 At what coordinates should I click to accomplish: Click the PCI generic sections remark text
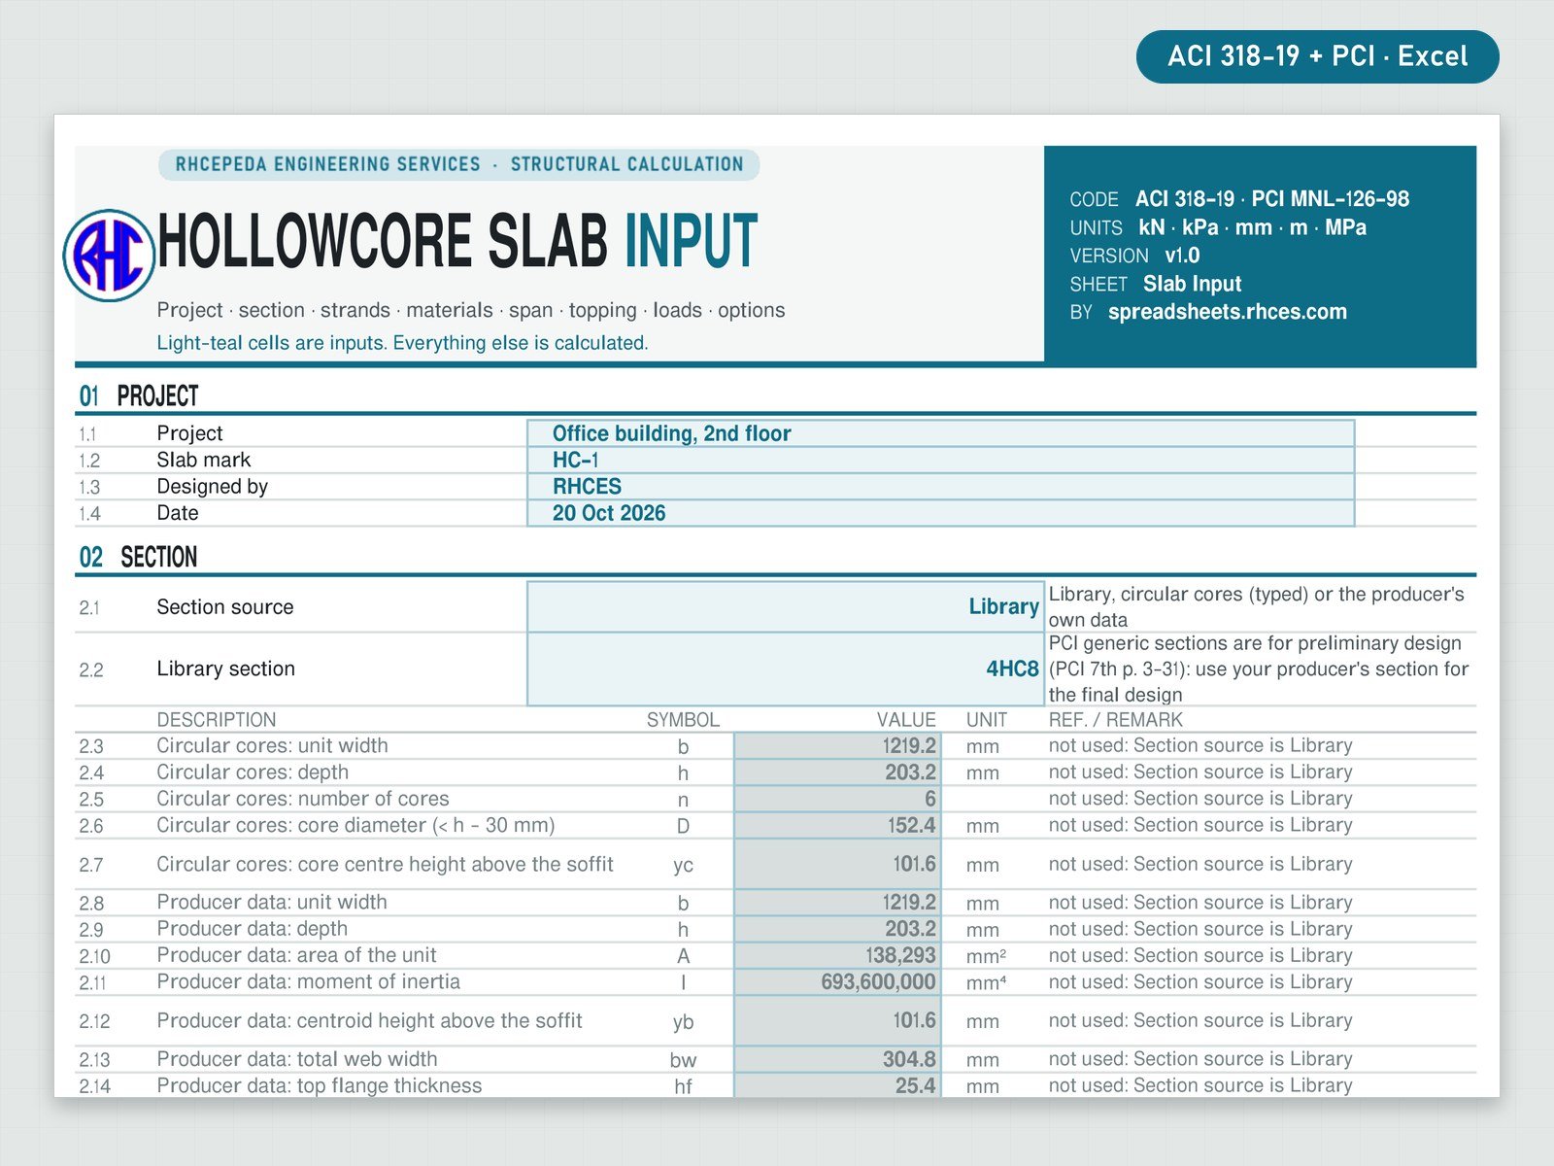1259,669
